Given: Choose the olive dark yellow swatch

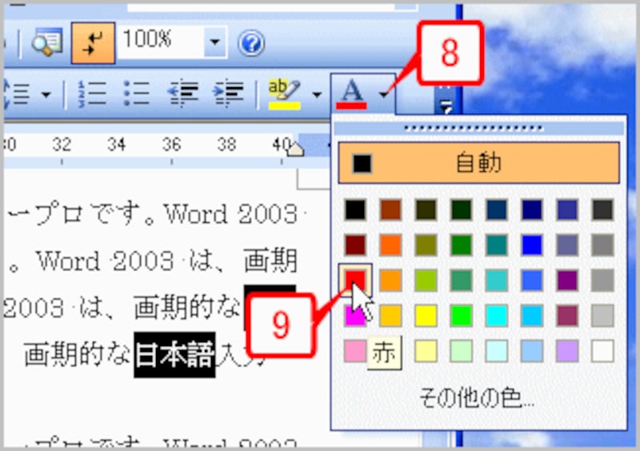Looking at the screenshot, I should 426,245.
